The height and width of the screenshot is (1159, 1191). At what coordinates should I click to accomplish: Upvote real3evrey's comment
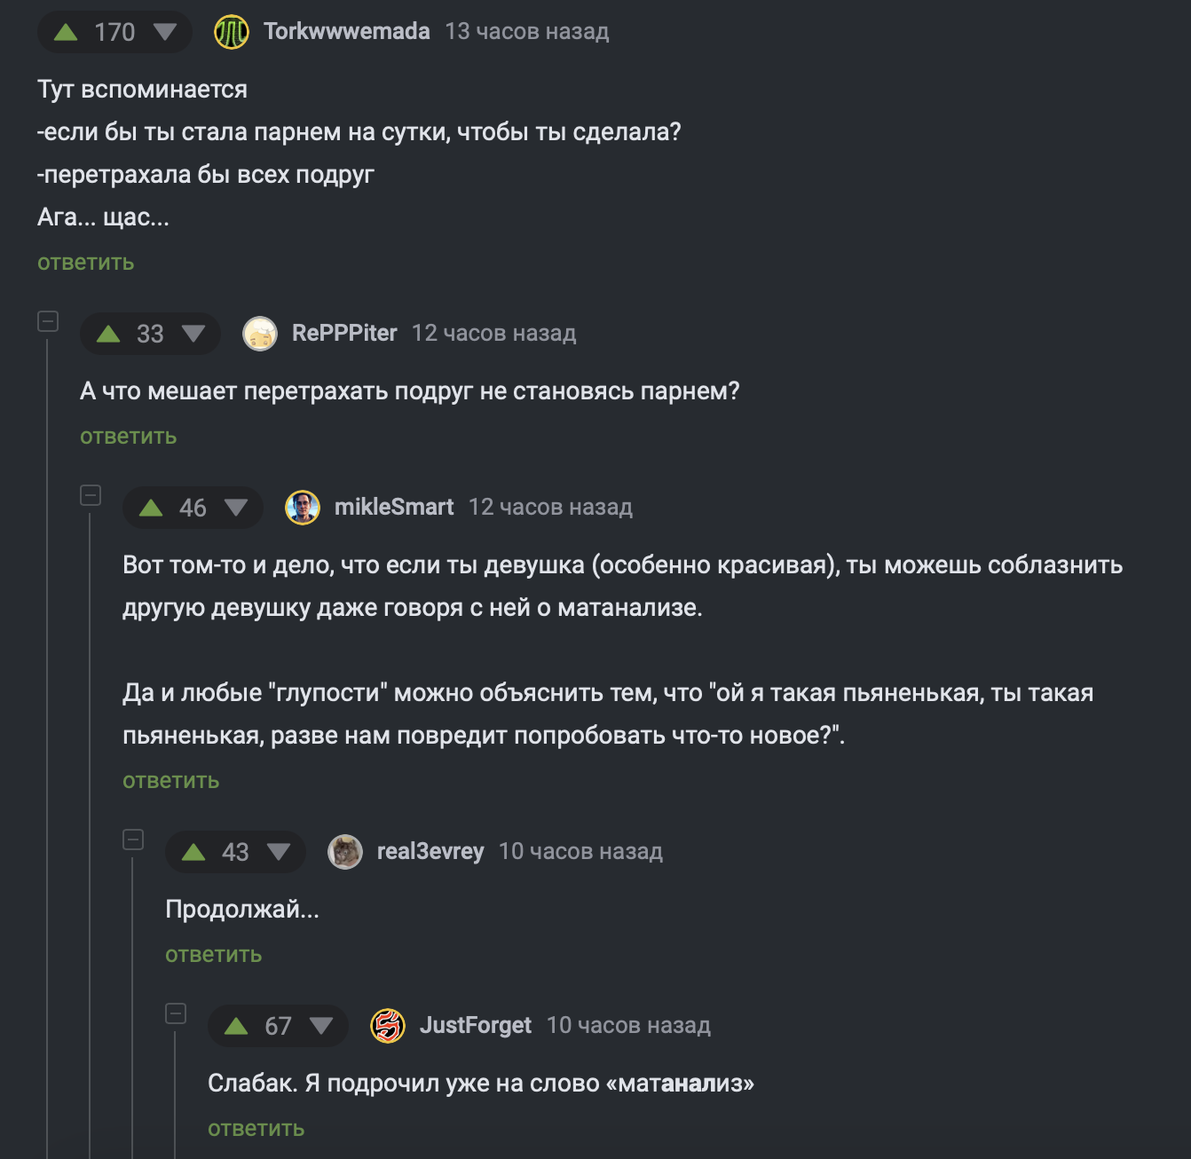tap(193, 853)
